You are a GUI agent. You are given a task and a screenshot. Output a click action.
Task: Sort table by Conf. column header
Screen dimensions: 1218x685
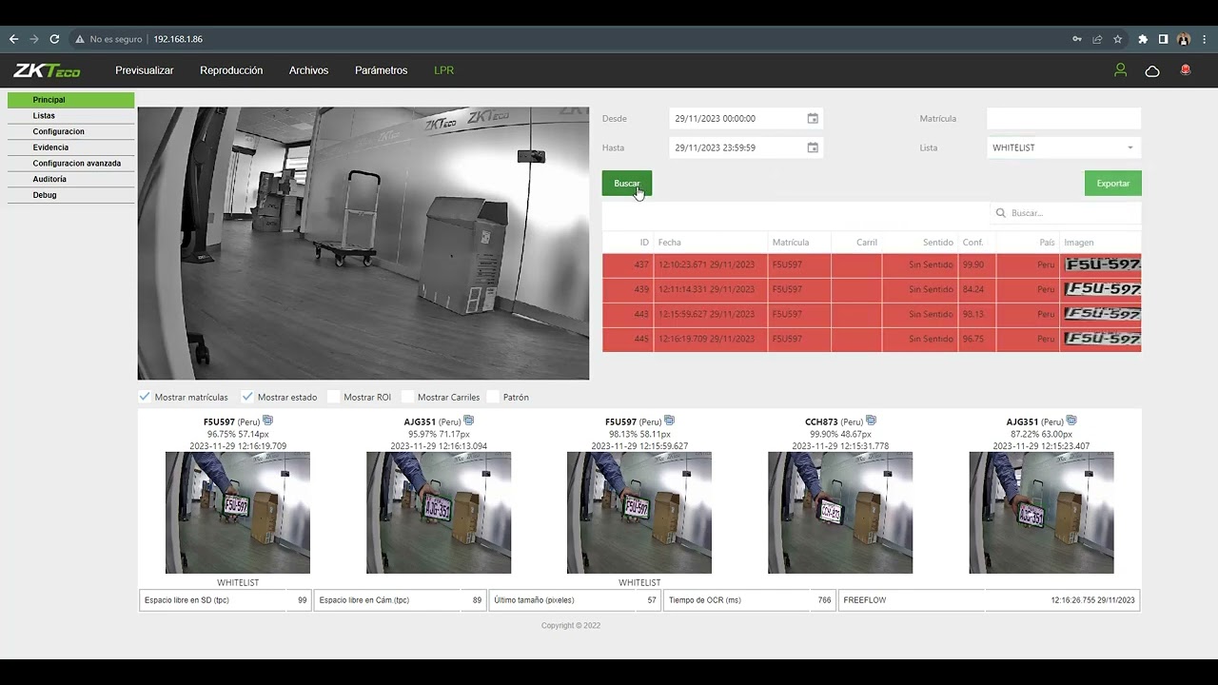(x=972, y=243)
